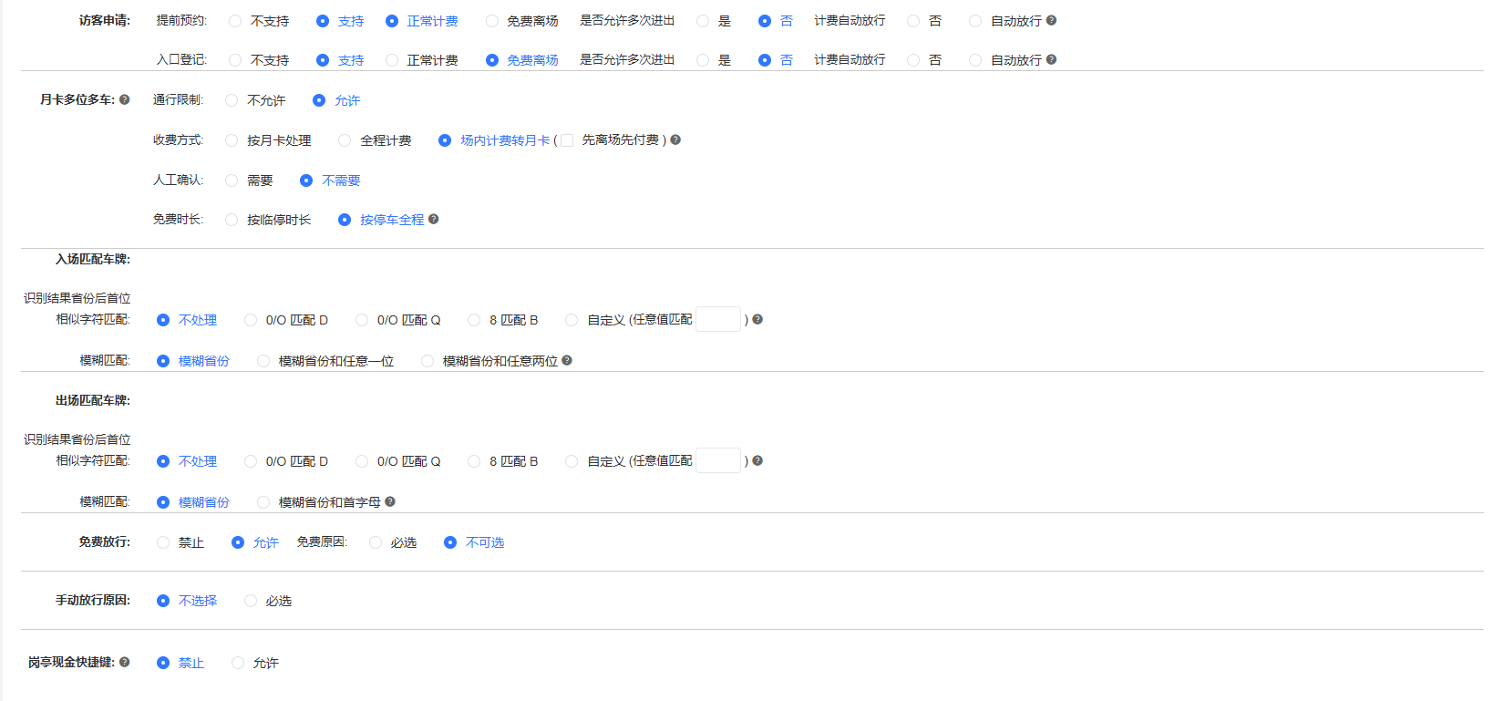The width and height of the screenshot is (1504, 701).
Task: Select 是 for 多次进出 in 提前预约 row
Action: point(703,21)
